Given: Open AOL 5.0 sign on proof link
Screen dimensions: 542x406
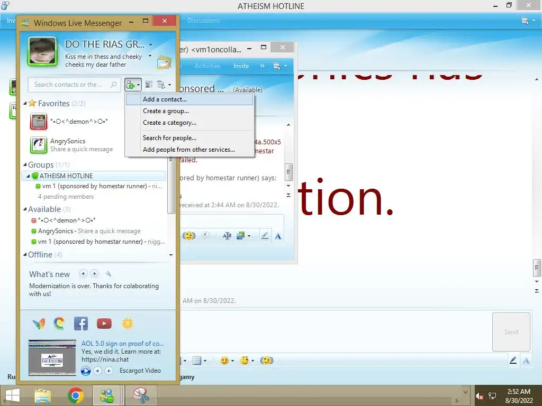Looking at the screenshot, I should 123,344.
